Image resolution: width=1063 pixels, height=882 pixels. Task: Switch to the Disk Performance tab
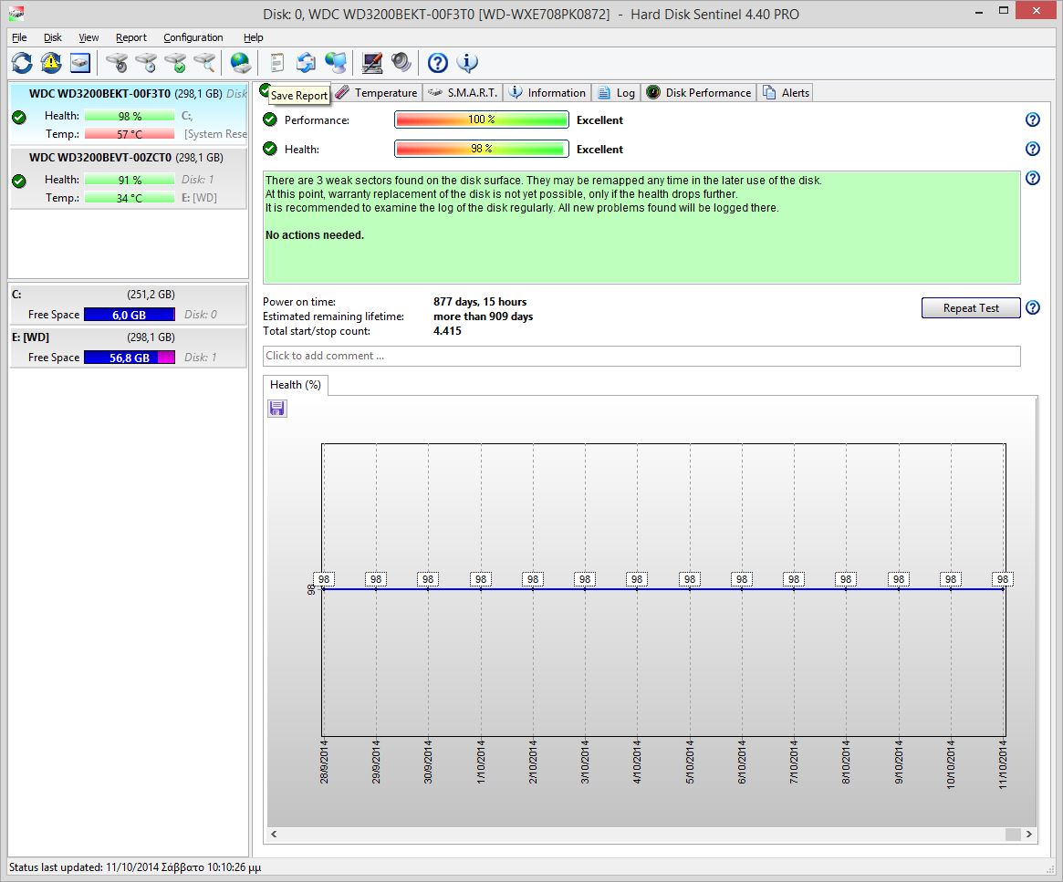[x=699, y=93]
